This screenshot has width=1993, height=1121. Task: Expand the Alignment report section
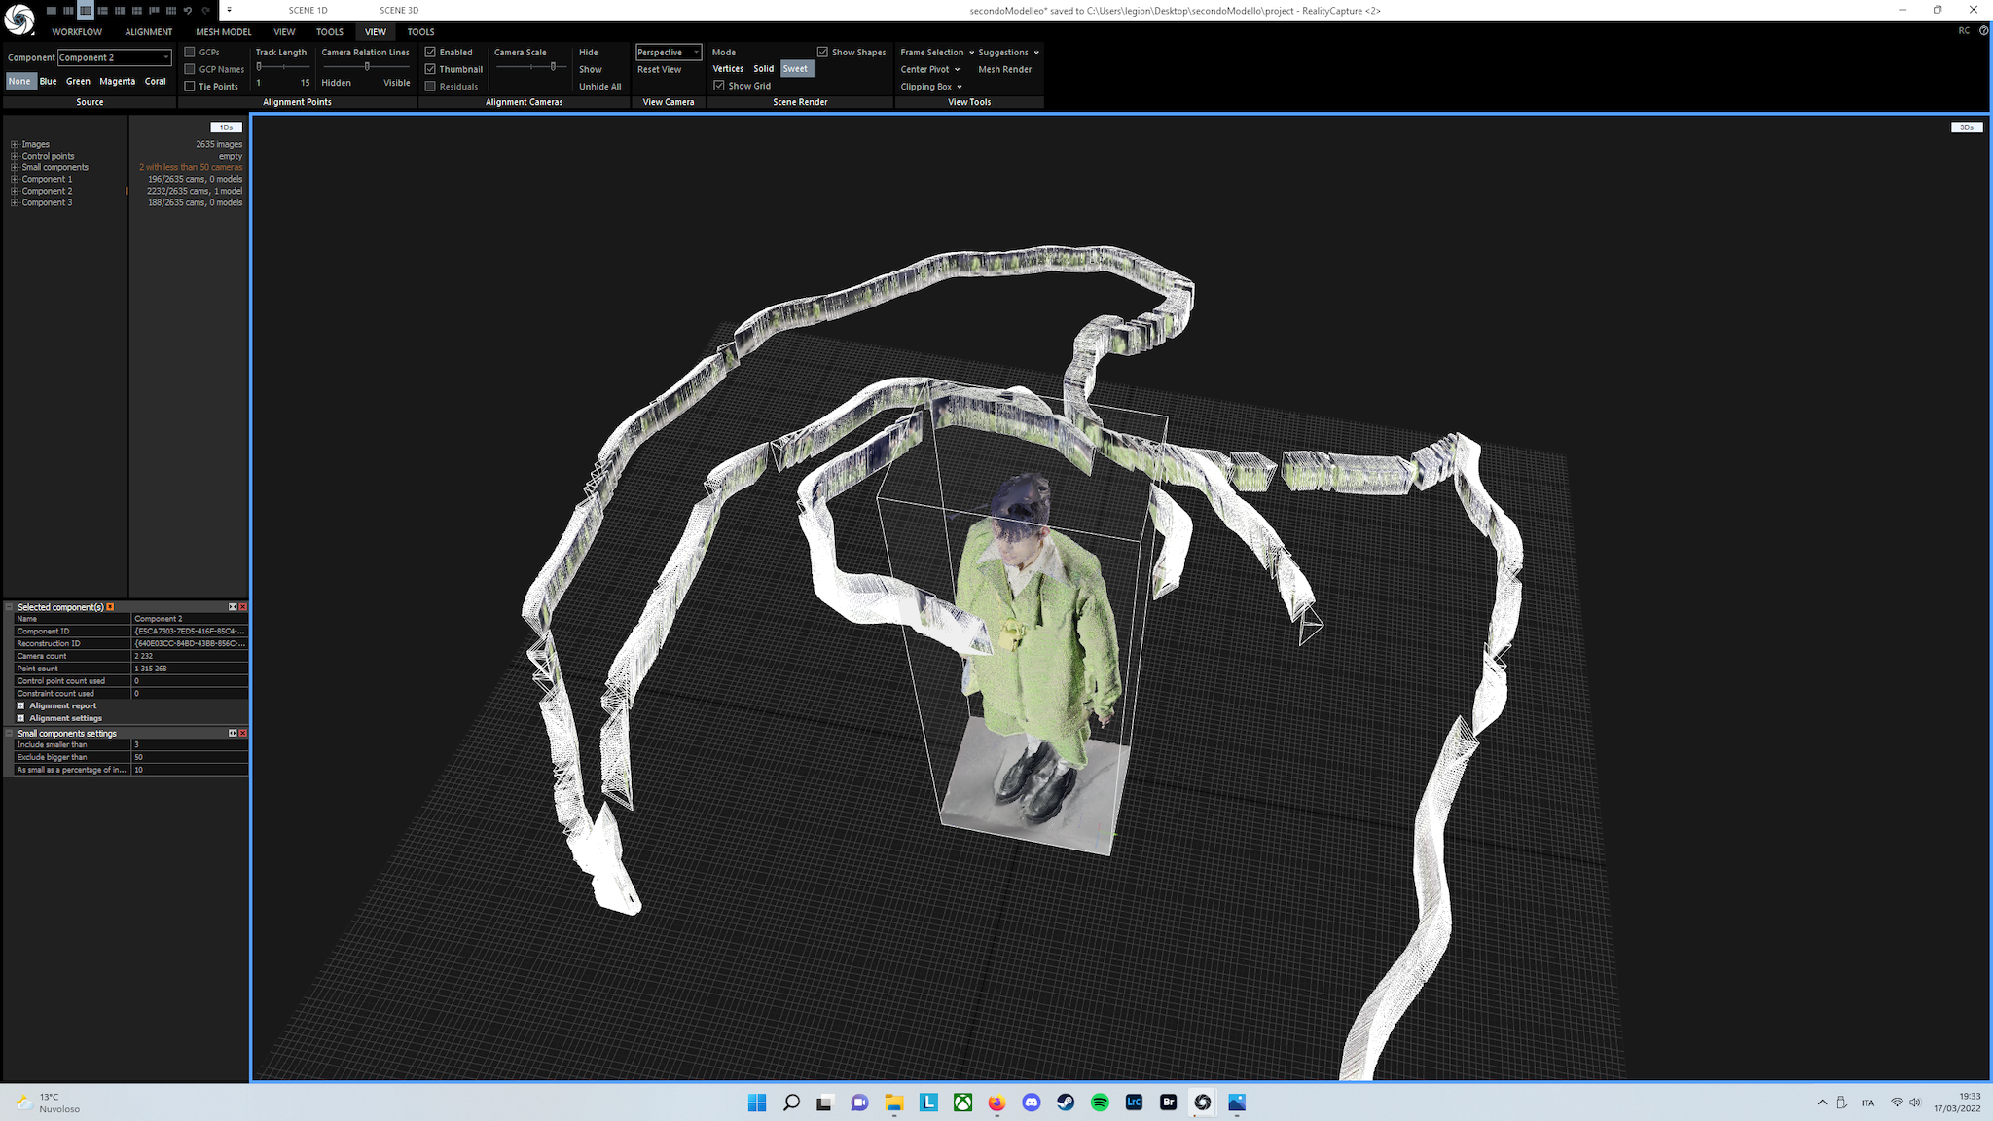point(20,705)
